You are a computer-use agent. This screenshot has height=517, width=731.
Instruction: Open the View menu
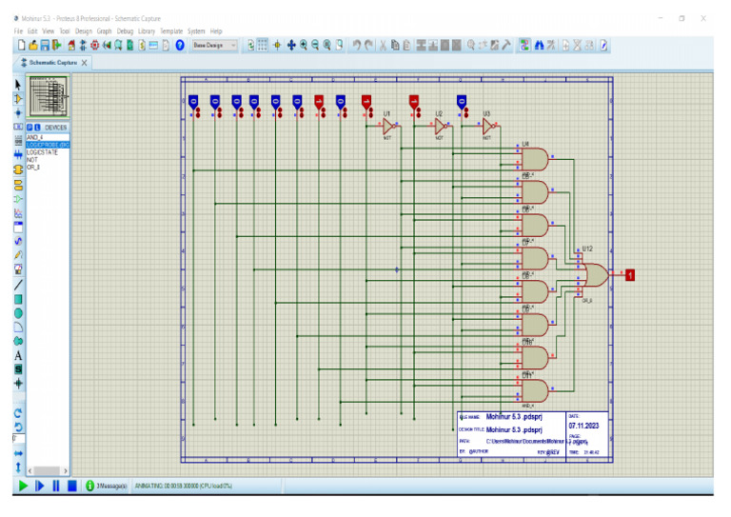tap(48, 31)
